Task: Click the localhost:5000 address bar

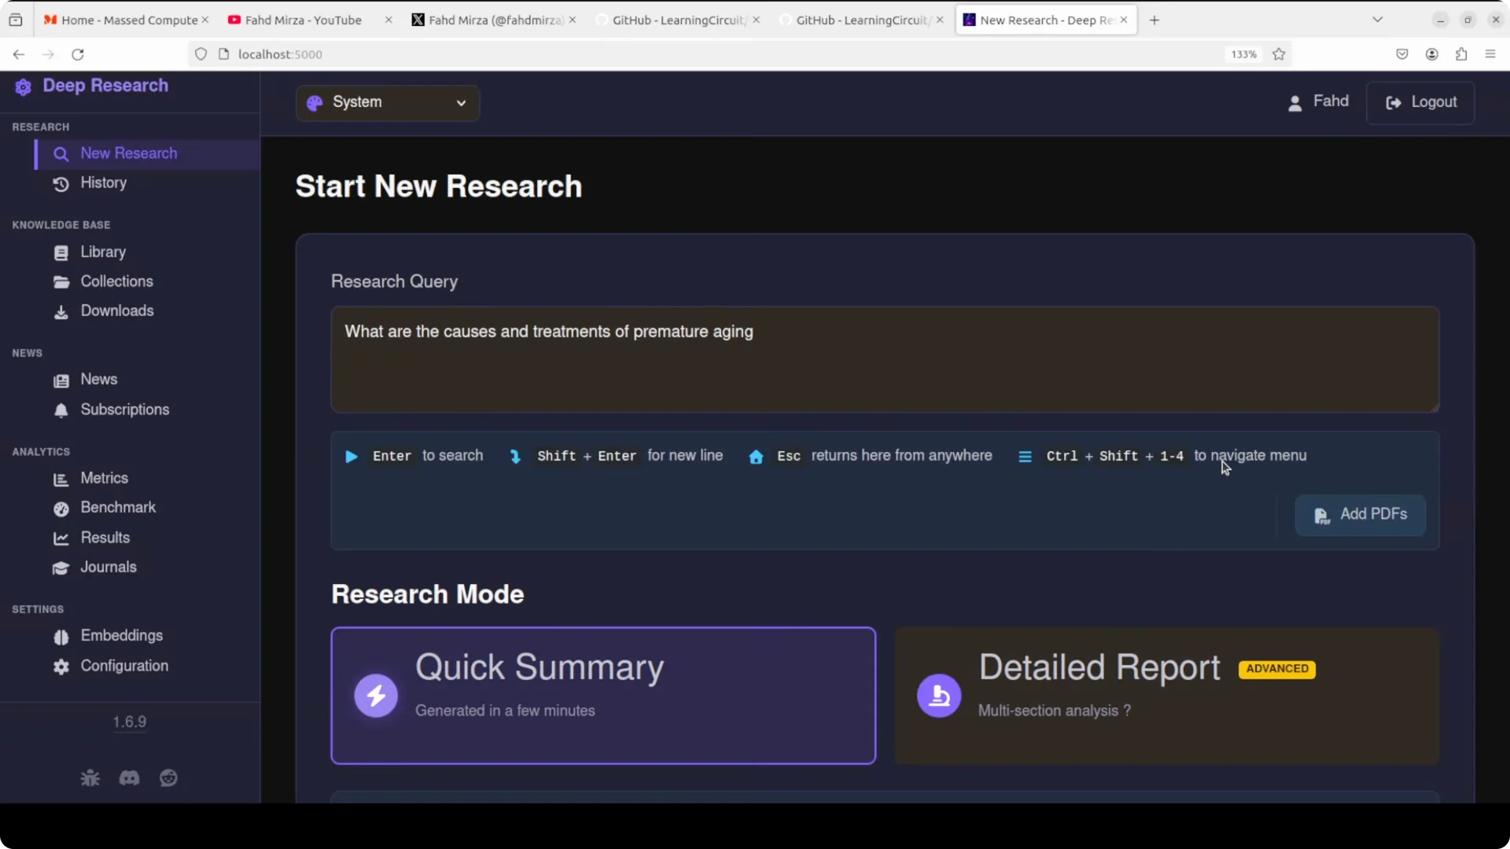Action: tap(708, 54)
